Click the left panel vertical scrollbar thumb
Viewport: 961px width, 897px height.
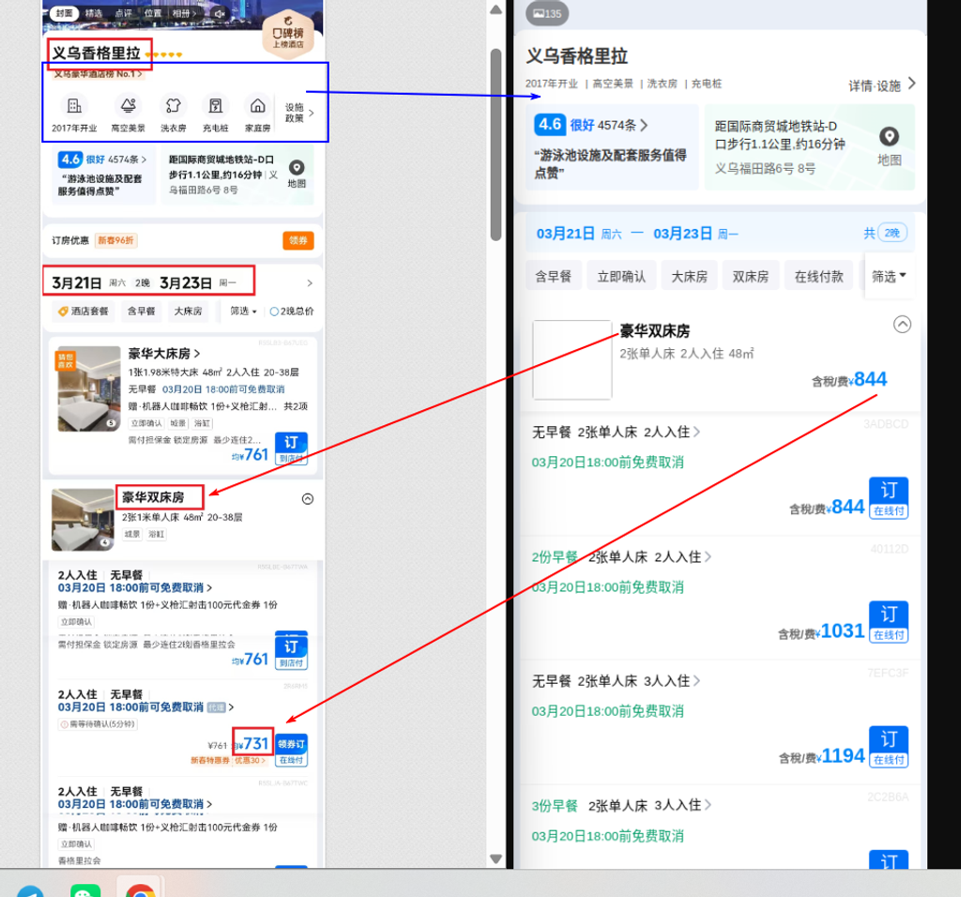(x=496, y=144)
